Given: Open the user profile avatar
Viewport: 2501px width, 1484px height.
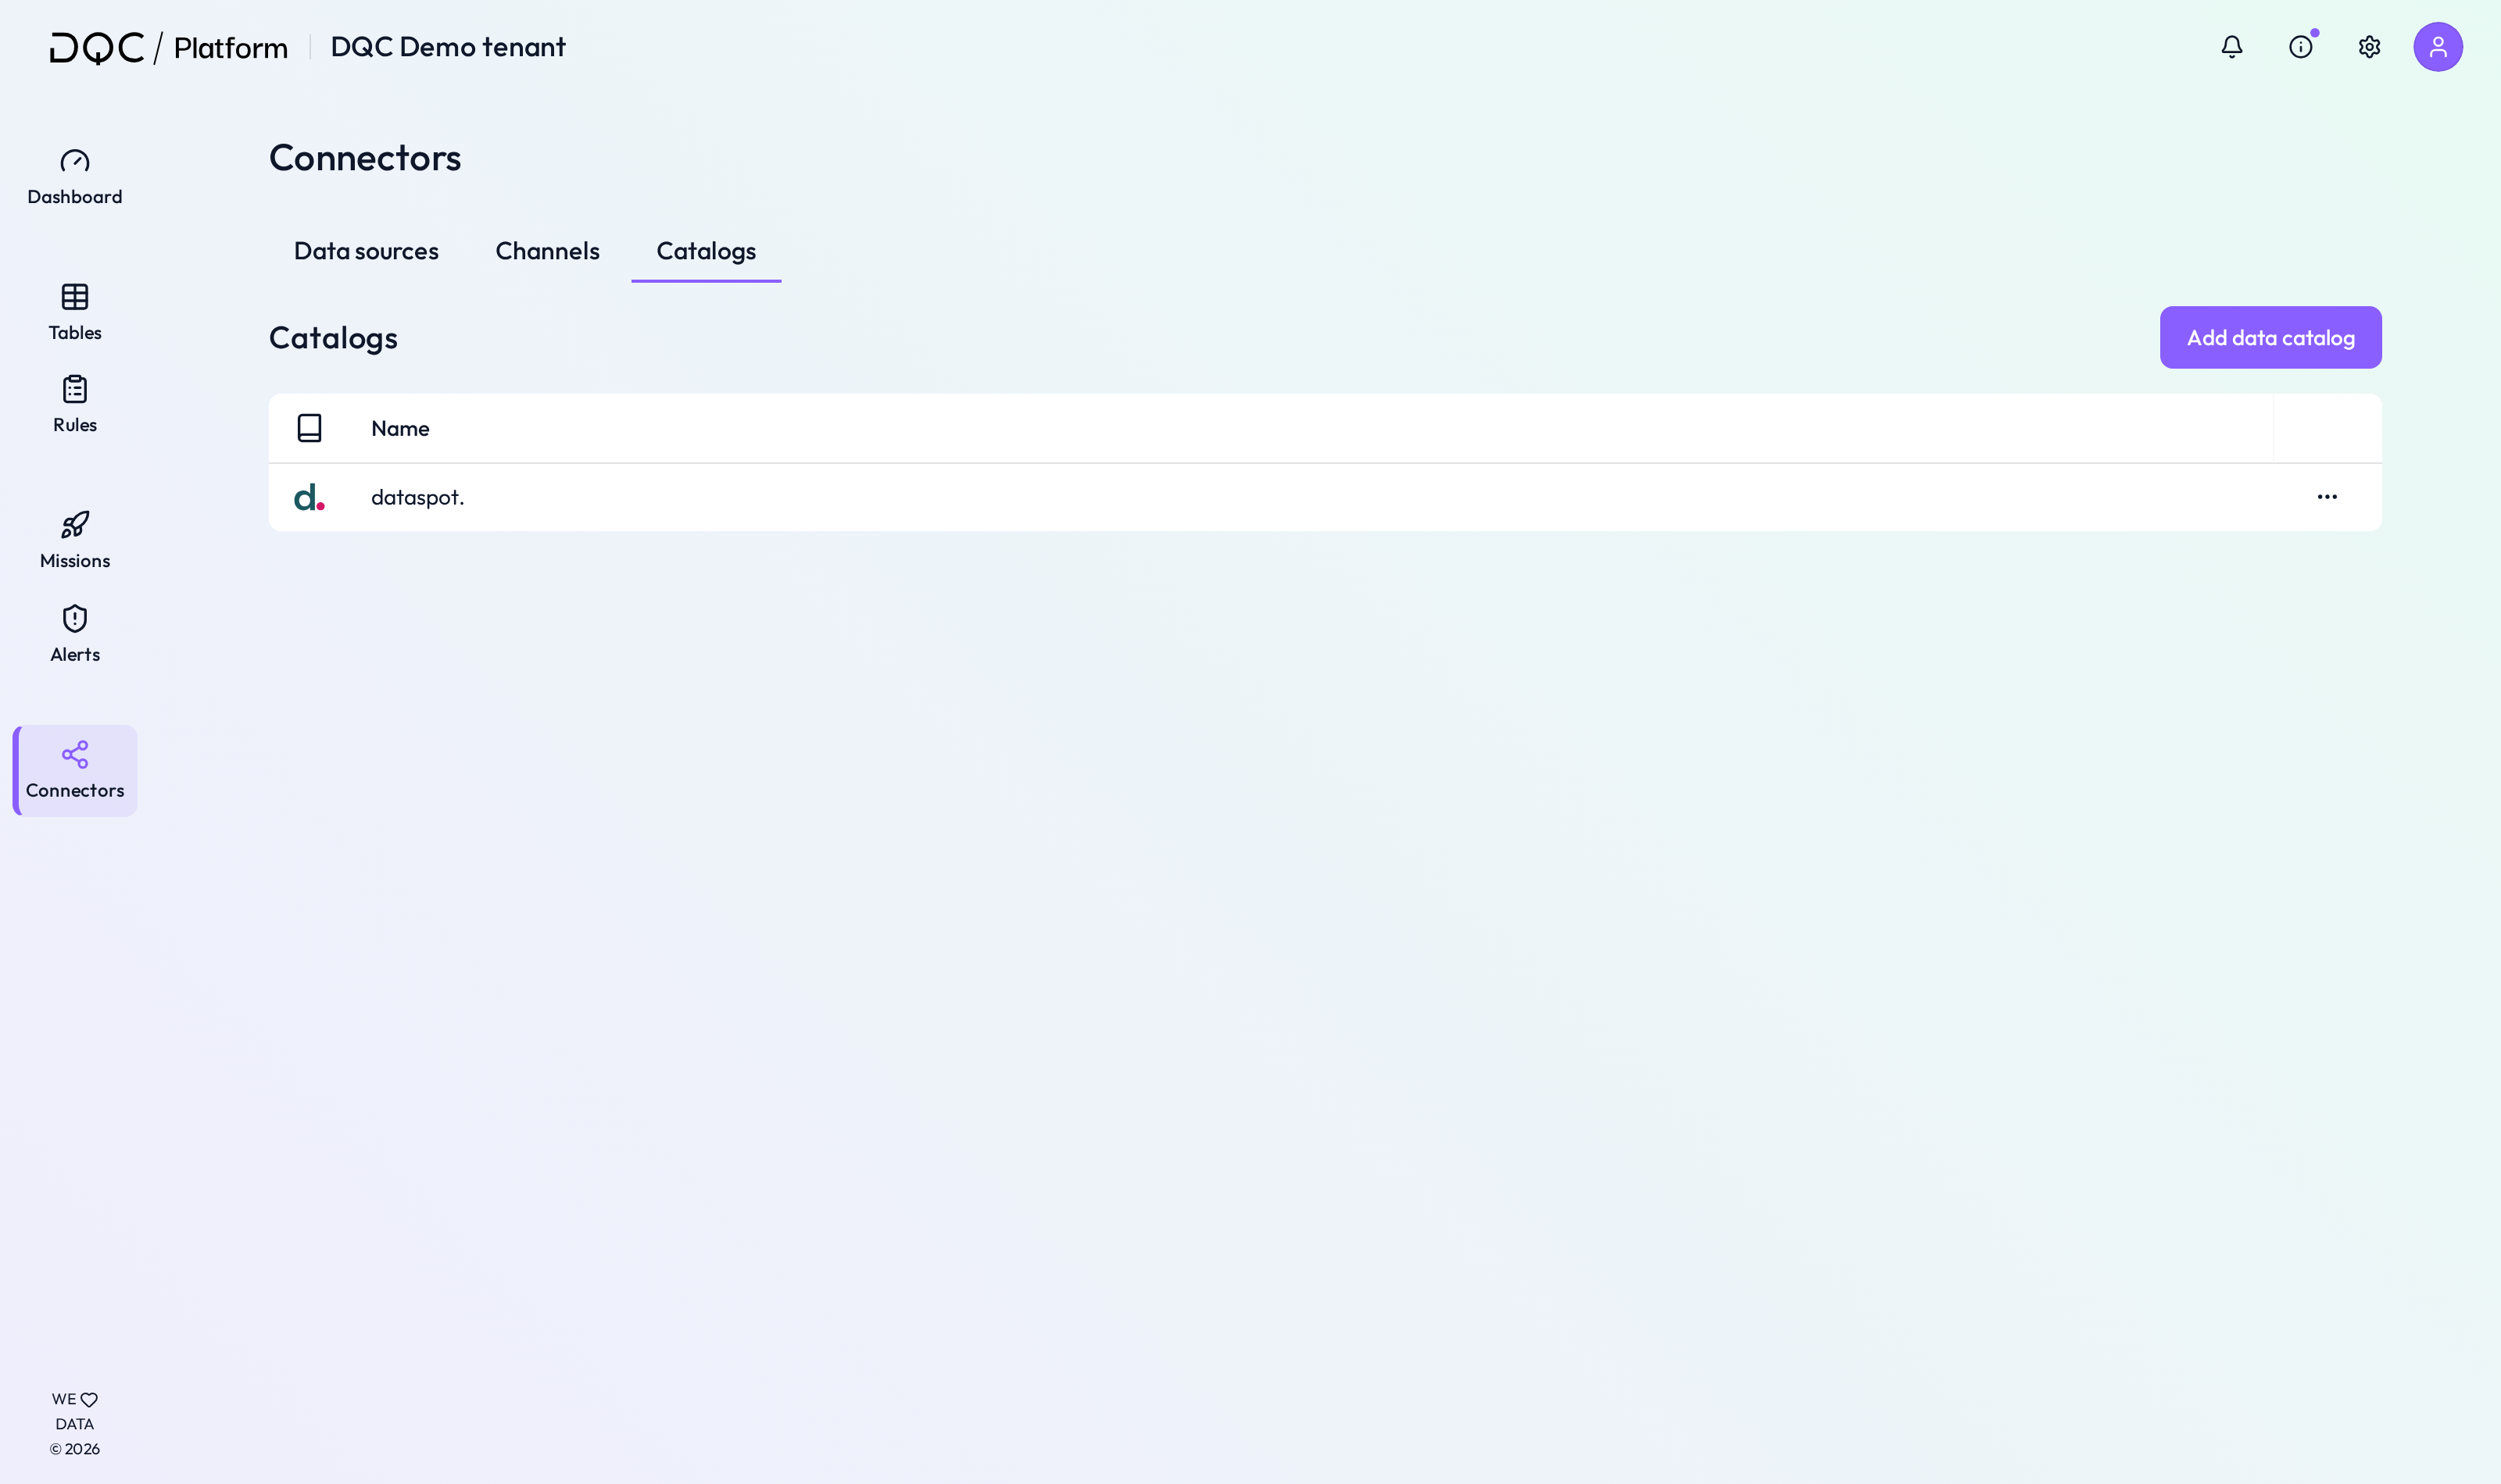Looking at the screenshot, I should click(2438, 47).
